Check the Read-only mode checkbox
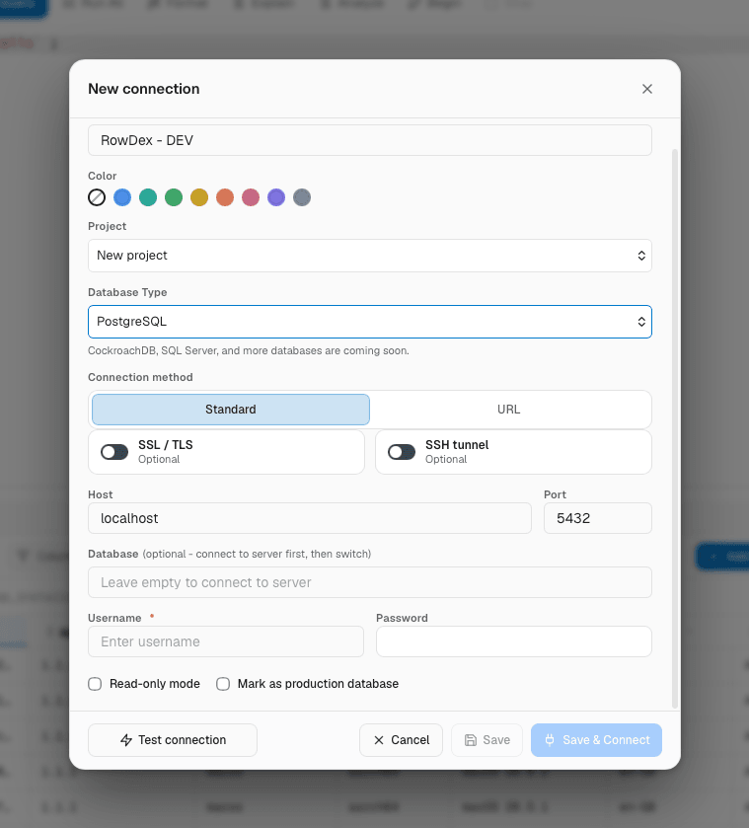The image size is (749, 828). 95,684
